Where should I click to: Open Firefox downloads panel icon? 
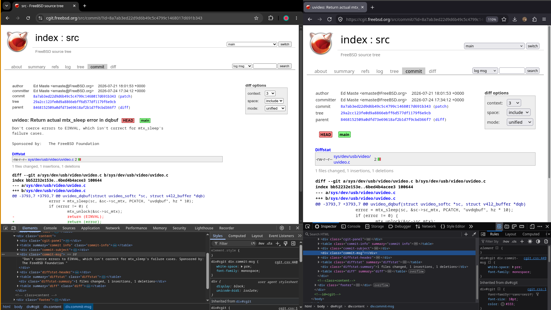[515, 19]
